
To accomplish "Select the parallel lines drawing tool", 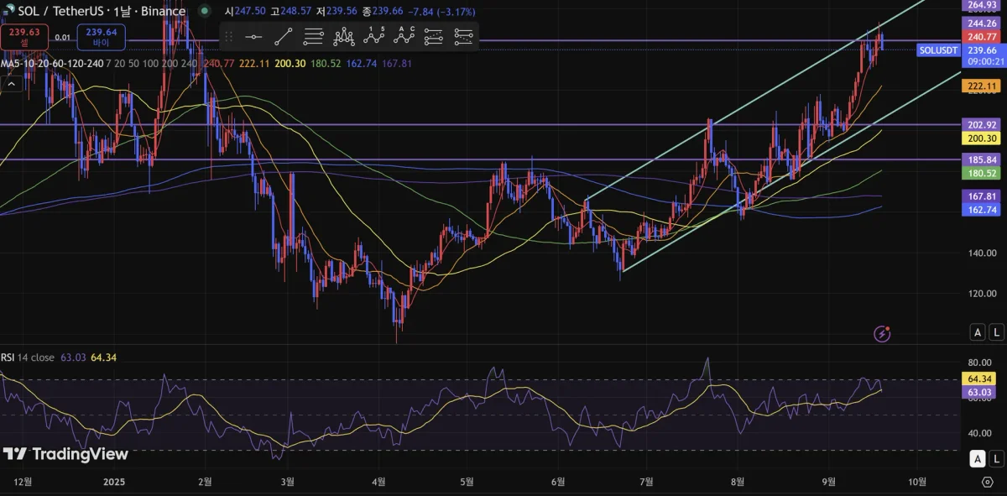I will [313, 36].
